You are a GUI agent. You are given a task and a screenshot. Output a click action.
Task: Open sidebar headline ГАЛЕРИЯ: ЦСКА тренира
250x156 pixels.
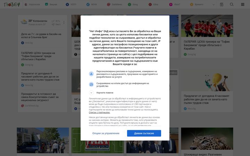coord(38,56)
